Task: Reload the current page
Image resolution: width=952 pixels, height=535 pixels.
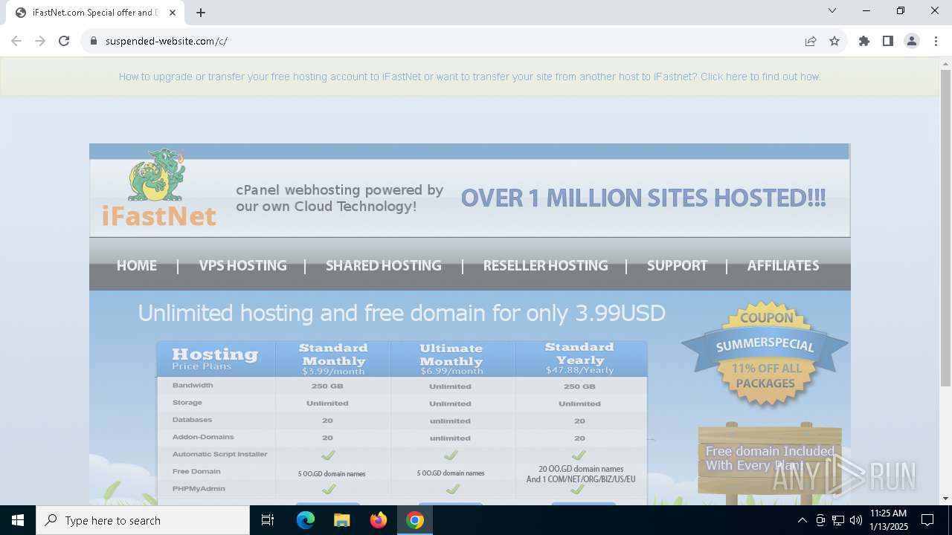Action: pyautogui.click(x=64, y=41)
